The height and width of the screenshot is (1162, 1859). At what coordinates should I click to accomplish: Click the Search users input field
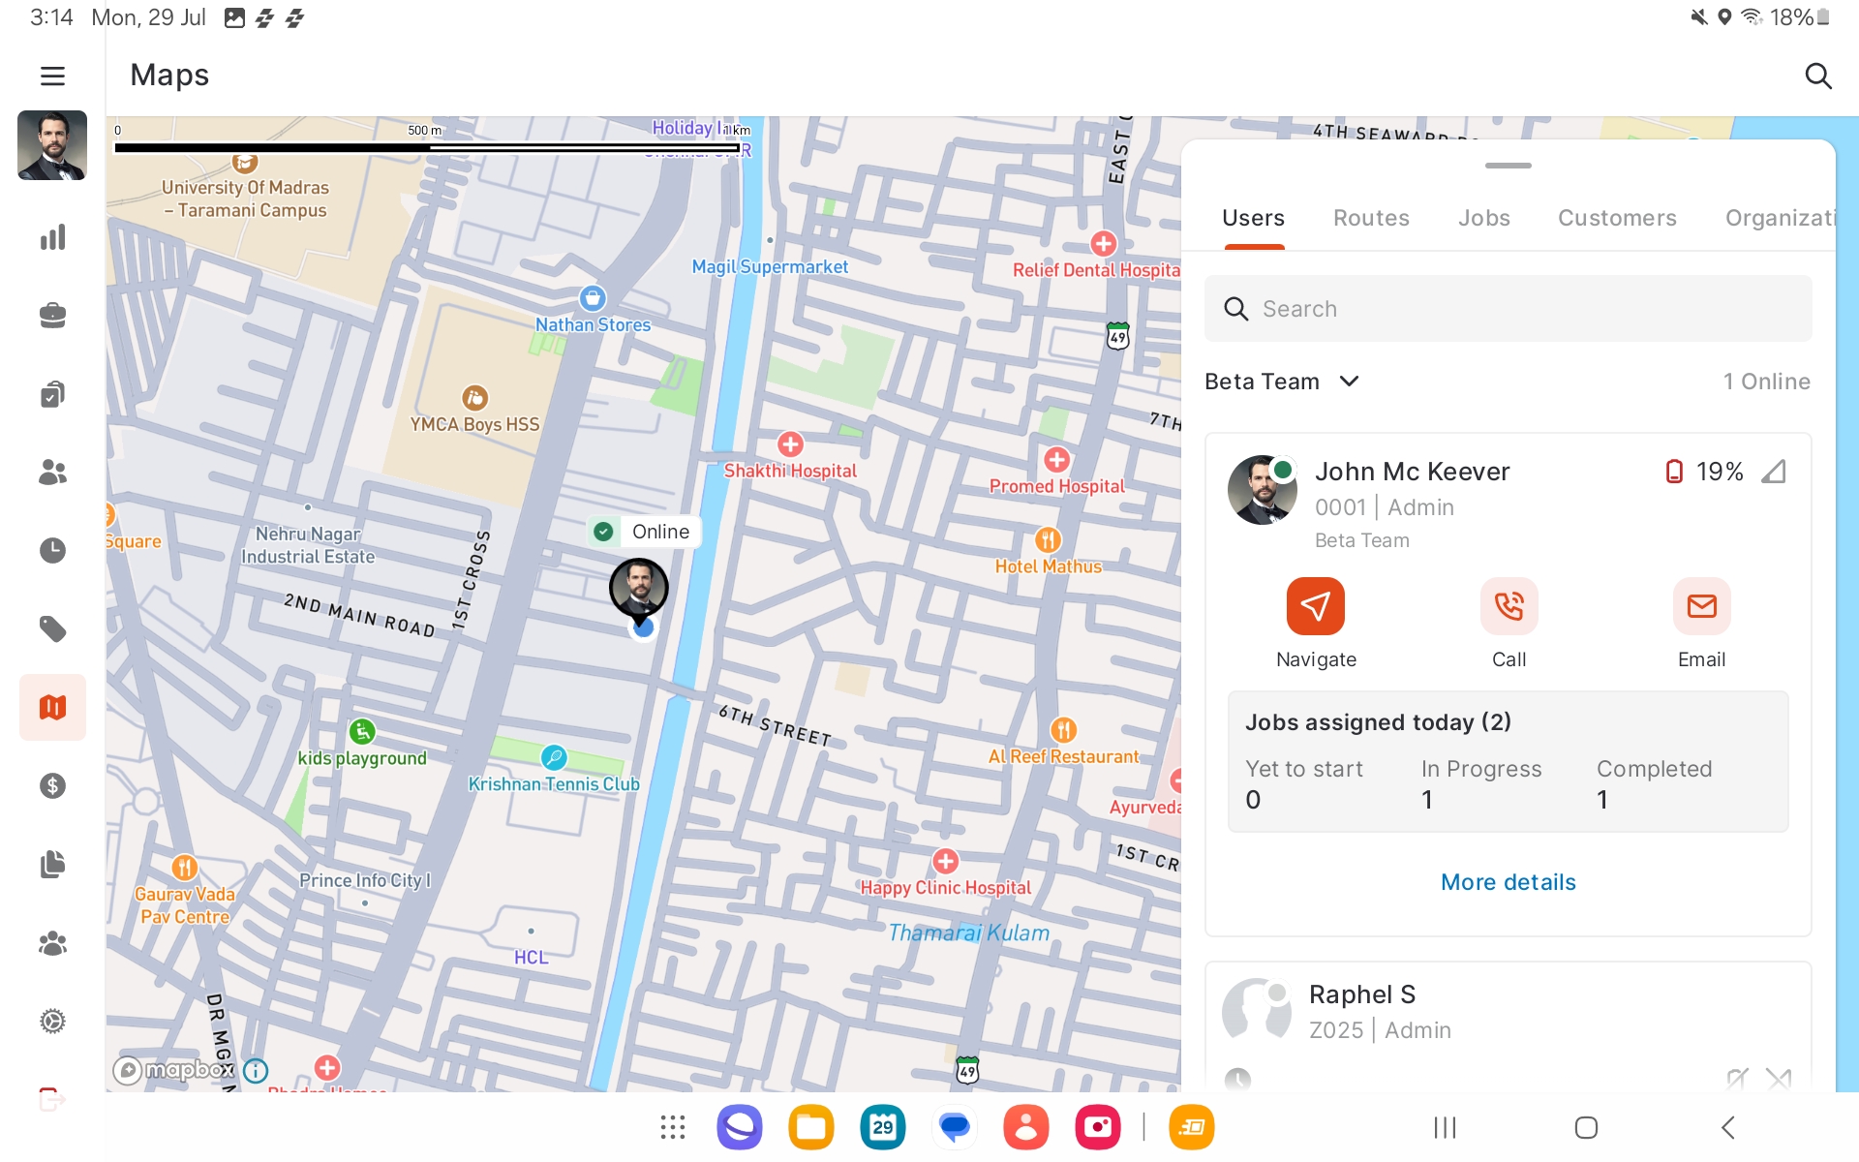tap(1508, 309)
